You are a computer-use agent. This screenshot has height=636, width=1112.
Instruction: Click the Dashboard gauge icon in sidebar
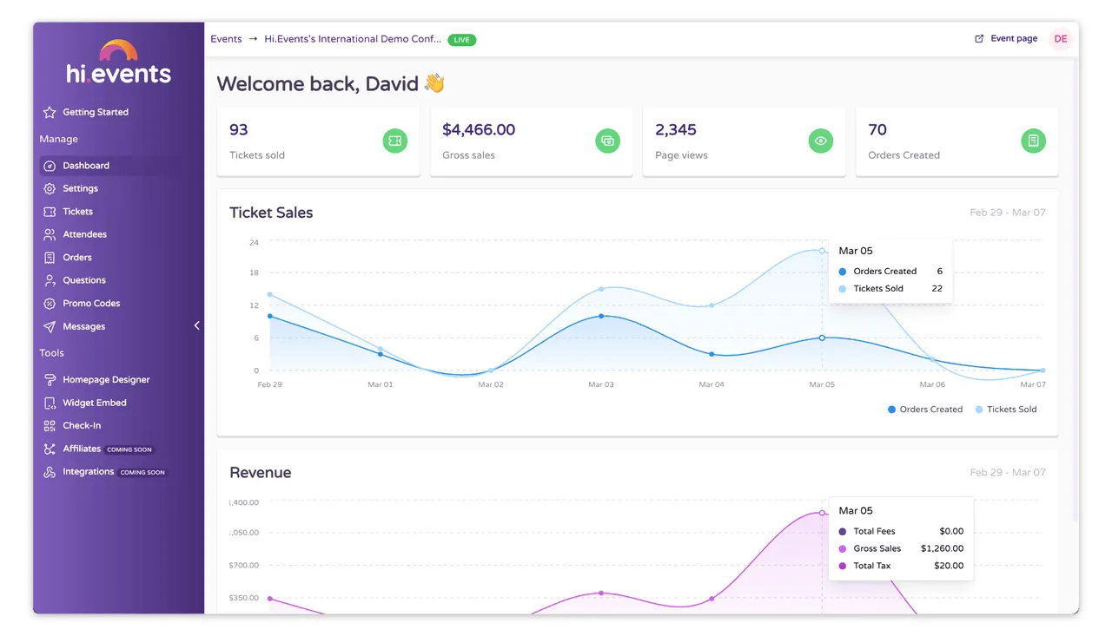click(50, 166)
